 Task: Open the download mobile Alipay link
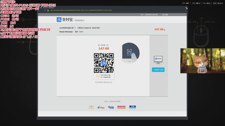coord(104,82)
